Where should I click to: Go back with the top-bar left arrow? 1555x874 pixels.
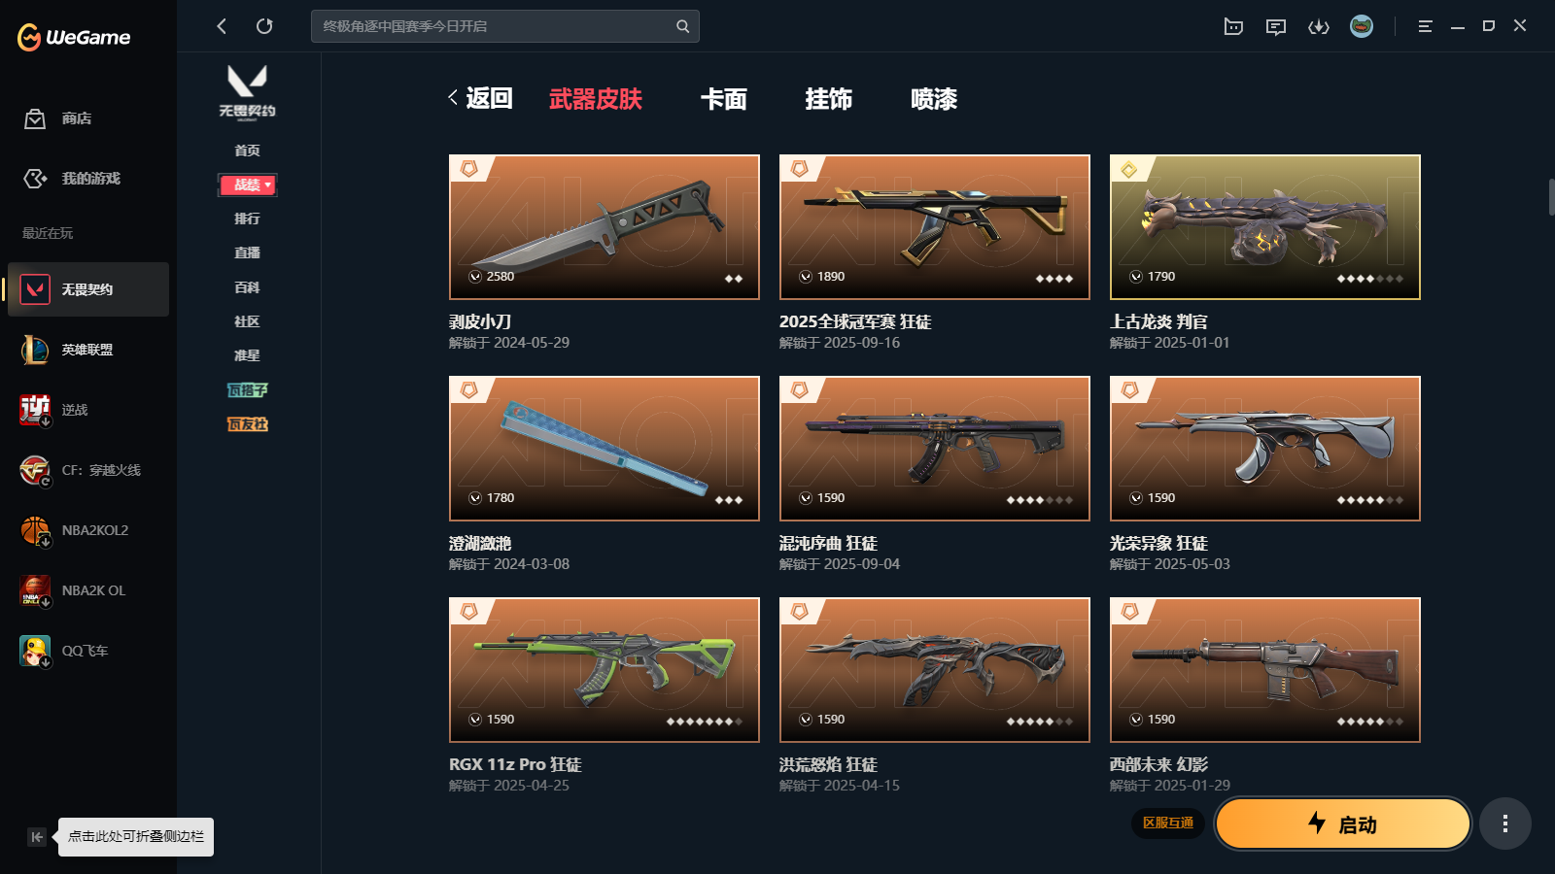click(x=222, y=26)
